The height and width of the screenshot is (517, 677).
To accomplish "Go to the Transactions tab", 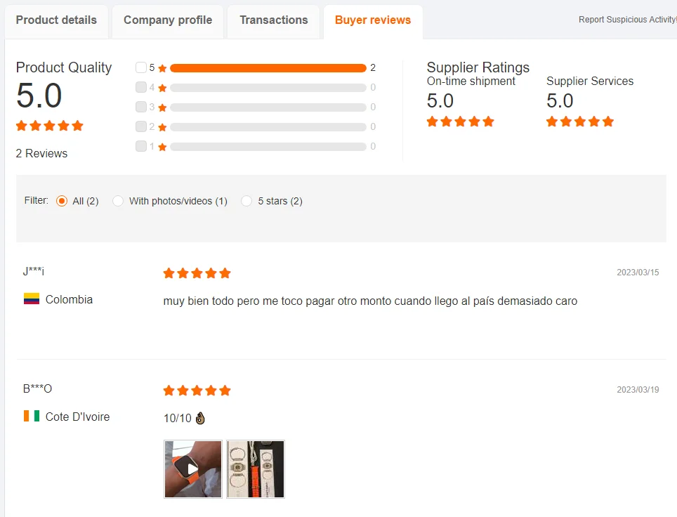I will click(274, 20).
